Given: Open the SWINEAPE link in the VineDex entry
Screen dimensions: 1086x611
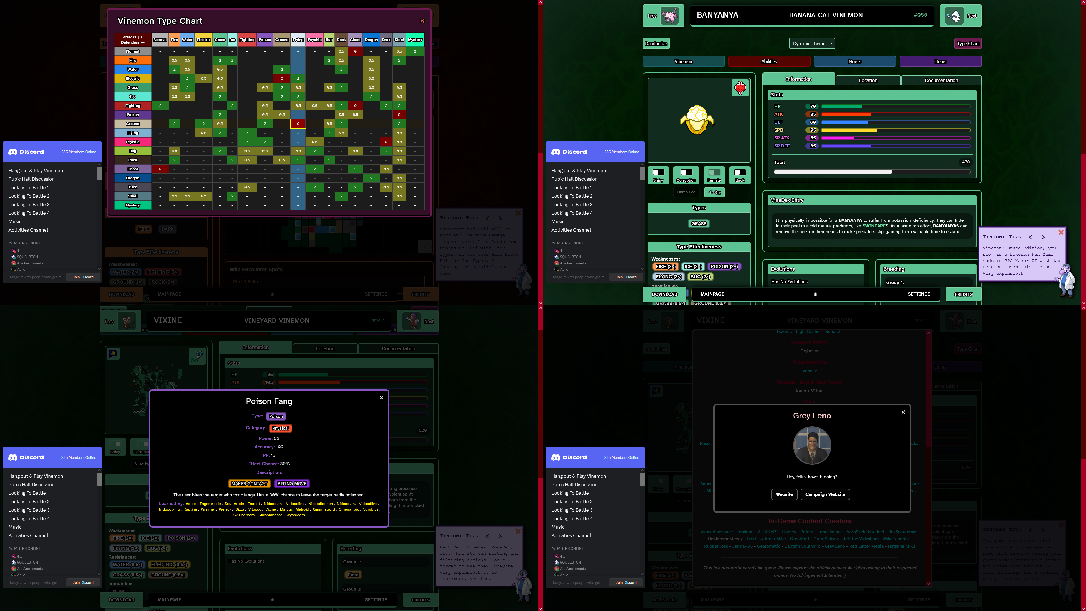Looking at the screenshot, I should point(875,226).
